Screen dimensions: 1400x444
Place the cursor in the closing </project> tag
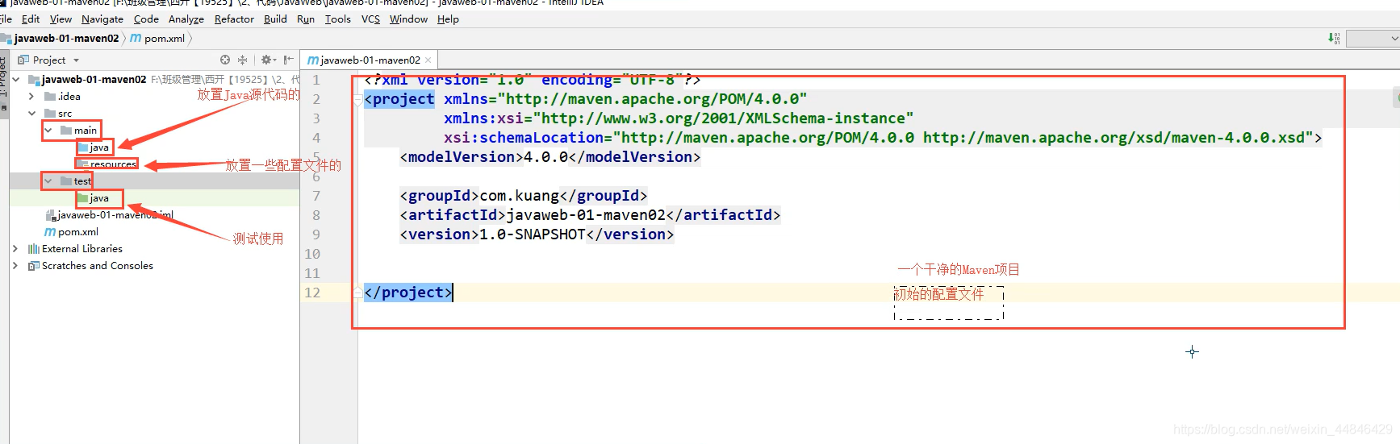pyautogui.click(x=408, y=293)
